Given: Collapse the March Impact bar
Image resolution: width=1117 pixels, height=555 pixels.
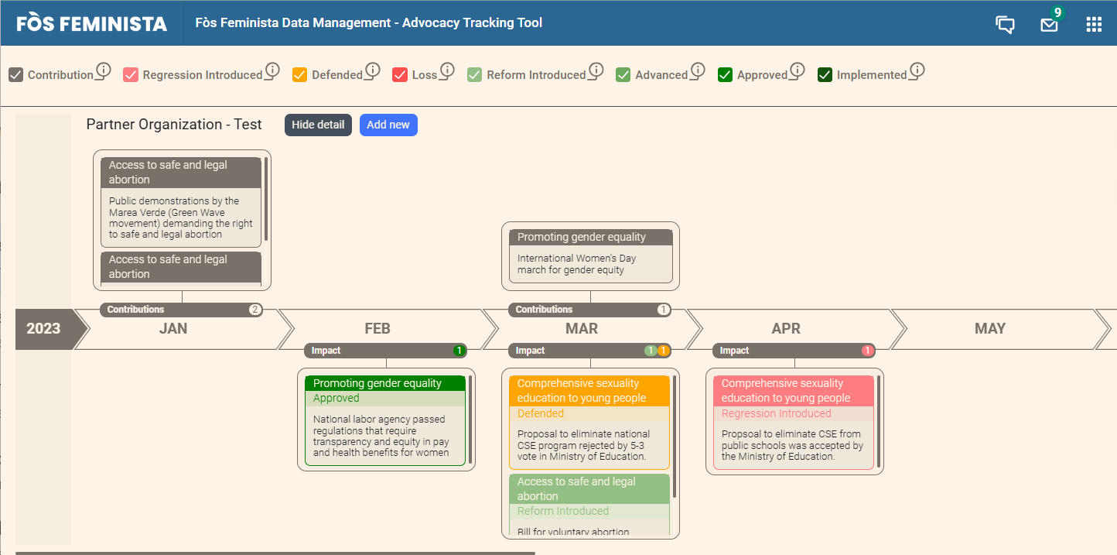Looking at the screenshot, I should coord(589,351).
